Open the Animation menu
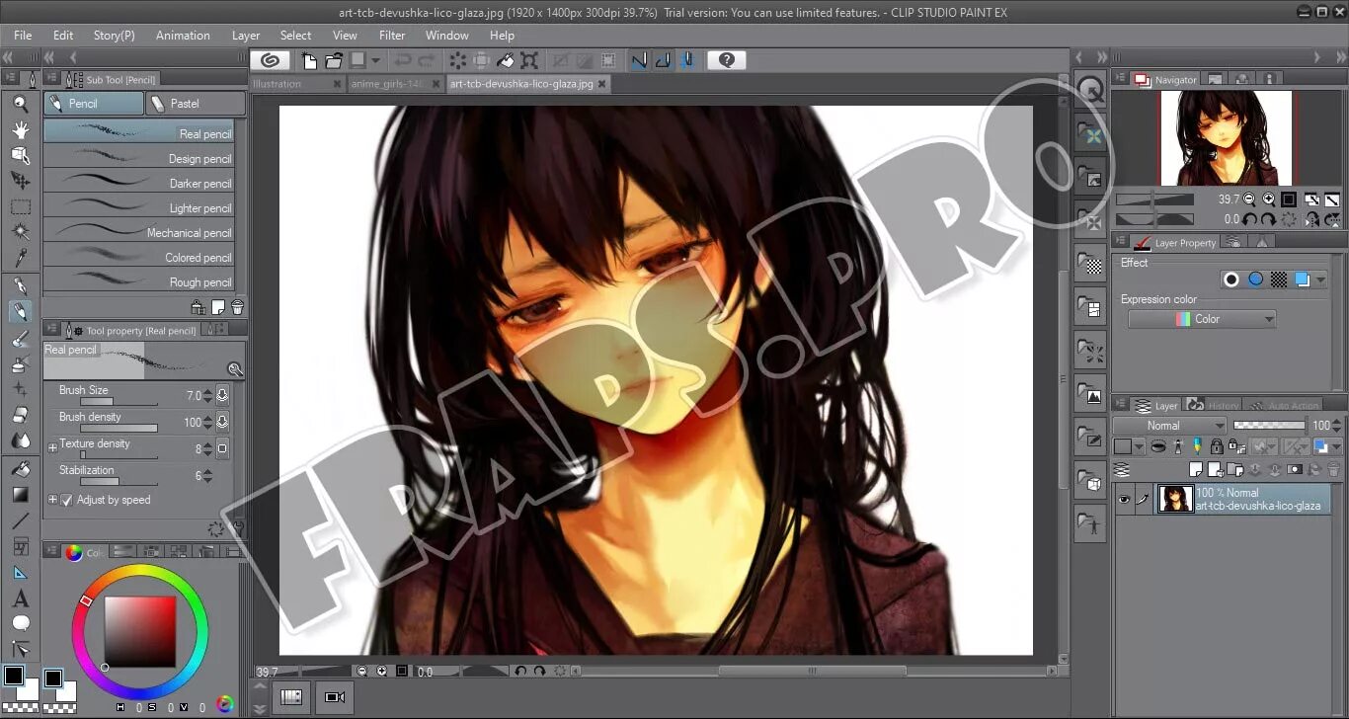 click(x=183, y=36)
